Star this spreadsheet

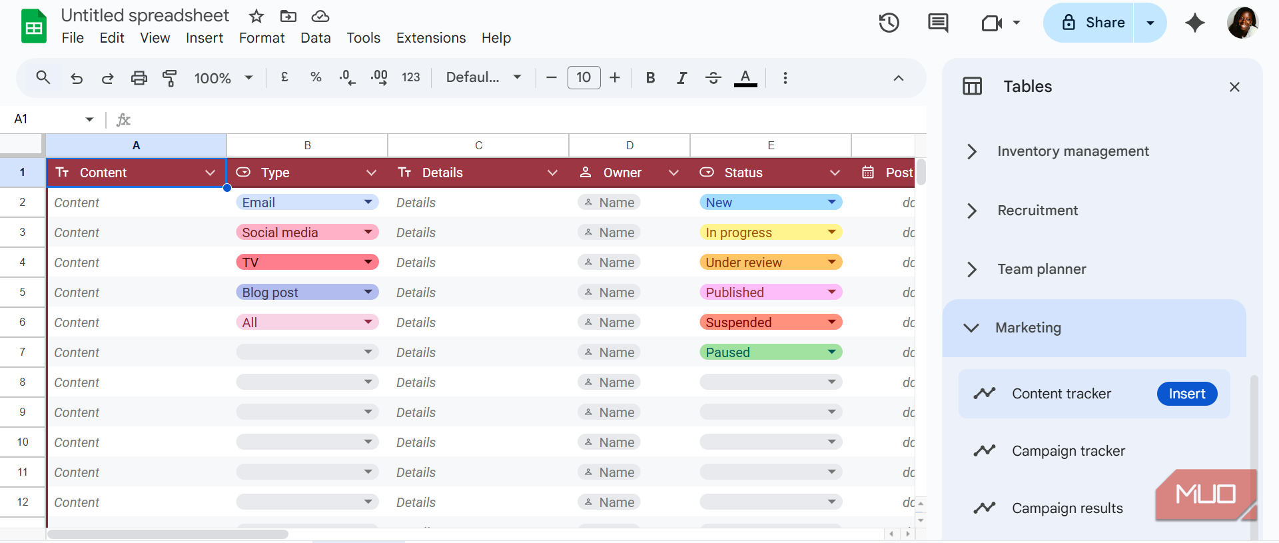click(x=256, y=16)
